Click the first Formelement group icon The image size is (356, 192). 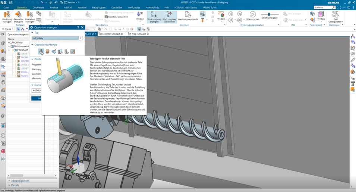[x=313, y=14]
